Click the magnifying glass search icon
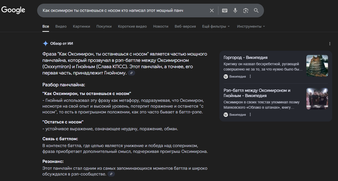338x181 pixels. point(256,11)
